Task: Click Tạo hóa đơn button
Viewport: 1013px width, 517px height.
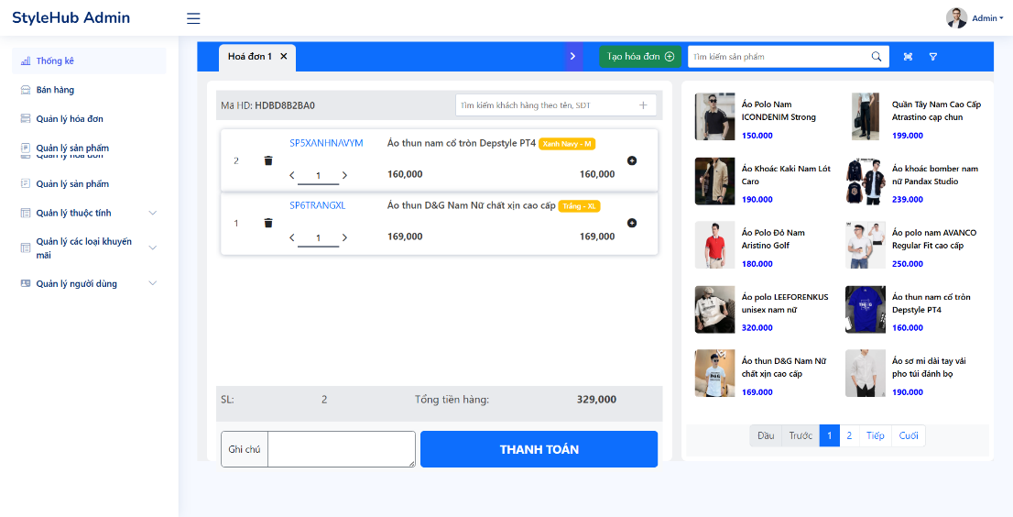Action: point(640,56)
